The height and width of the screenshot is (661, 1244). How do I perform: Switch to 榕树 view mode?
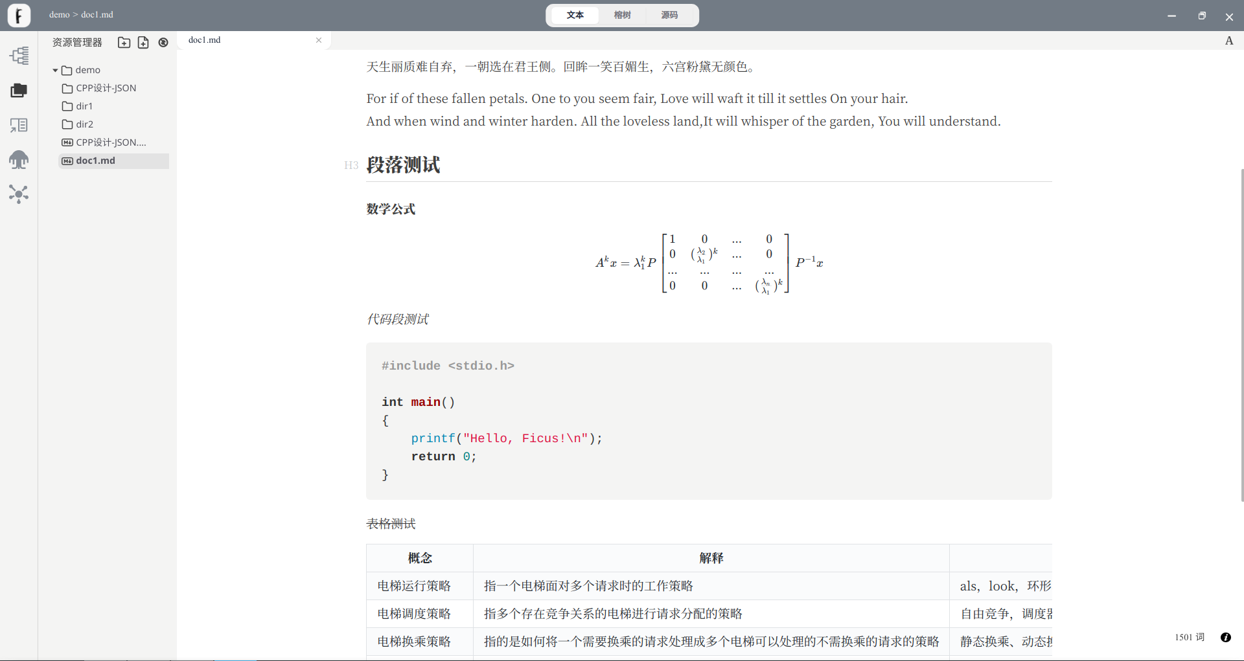coord(622,15)
